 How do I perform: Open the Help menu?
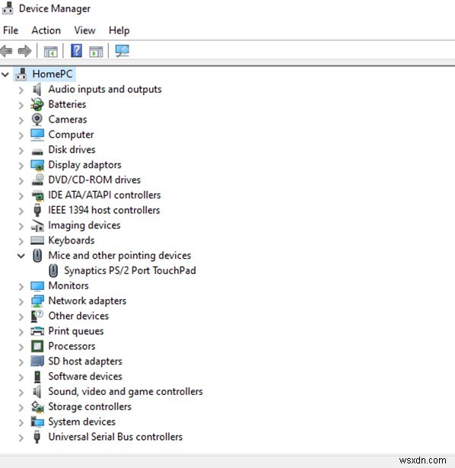click(119, 30)
